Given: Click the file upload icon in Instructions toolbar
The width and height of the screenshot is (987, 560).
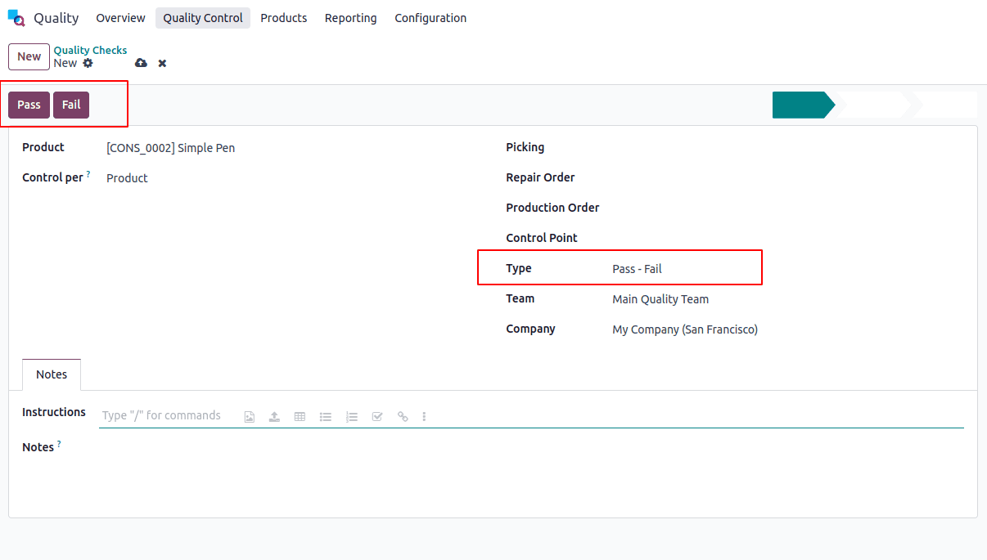Looking at the screenshot, I should [x=274, y=416].
